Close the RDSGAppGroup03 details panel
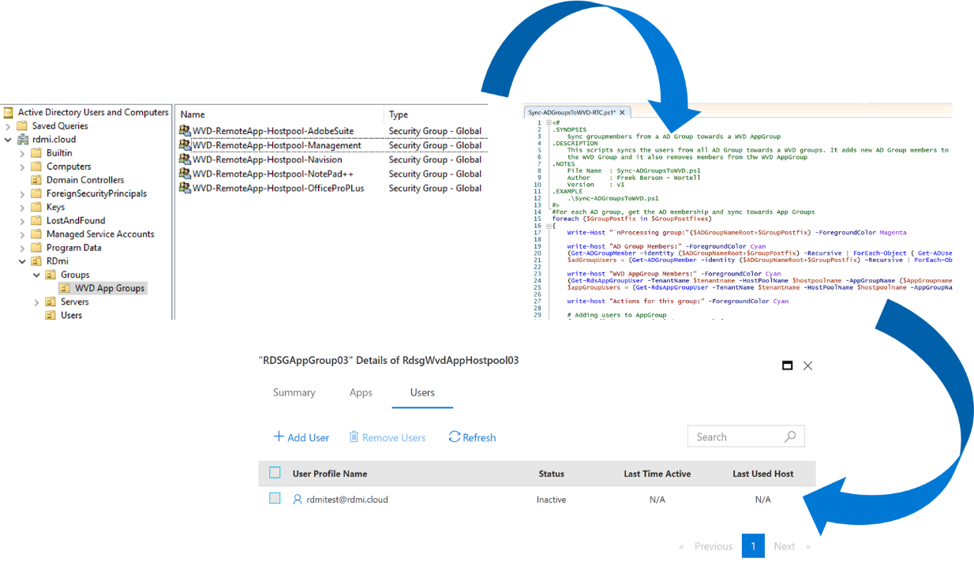The width and height of the screenshot is (974, 562). point(807,365)
